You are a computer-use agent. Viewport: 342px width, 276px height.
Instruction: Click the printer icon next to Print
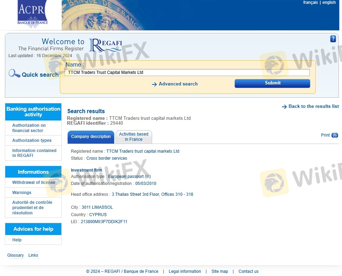pyautogui.click(x=335, y=135)
